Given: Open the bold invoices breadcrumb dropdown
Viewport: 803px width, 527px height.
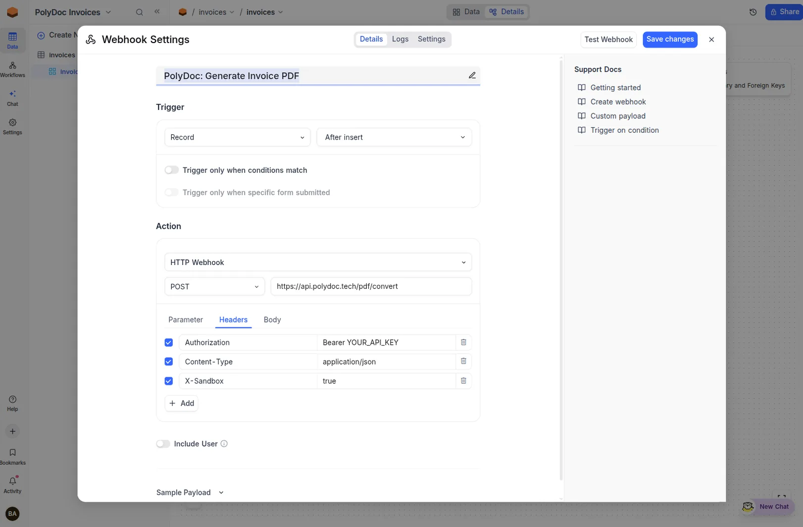Looking at the screenshot, I should (x=265, y=12).
